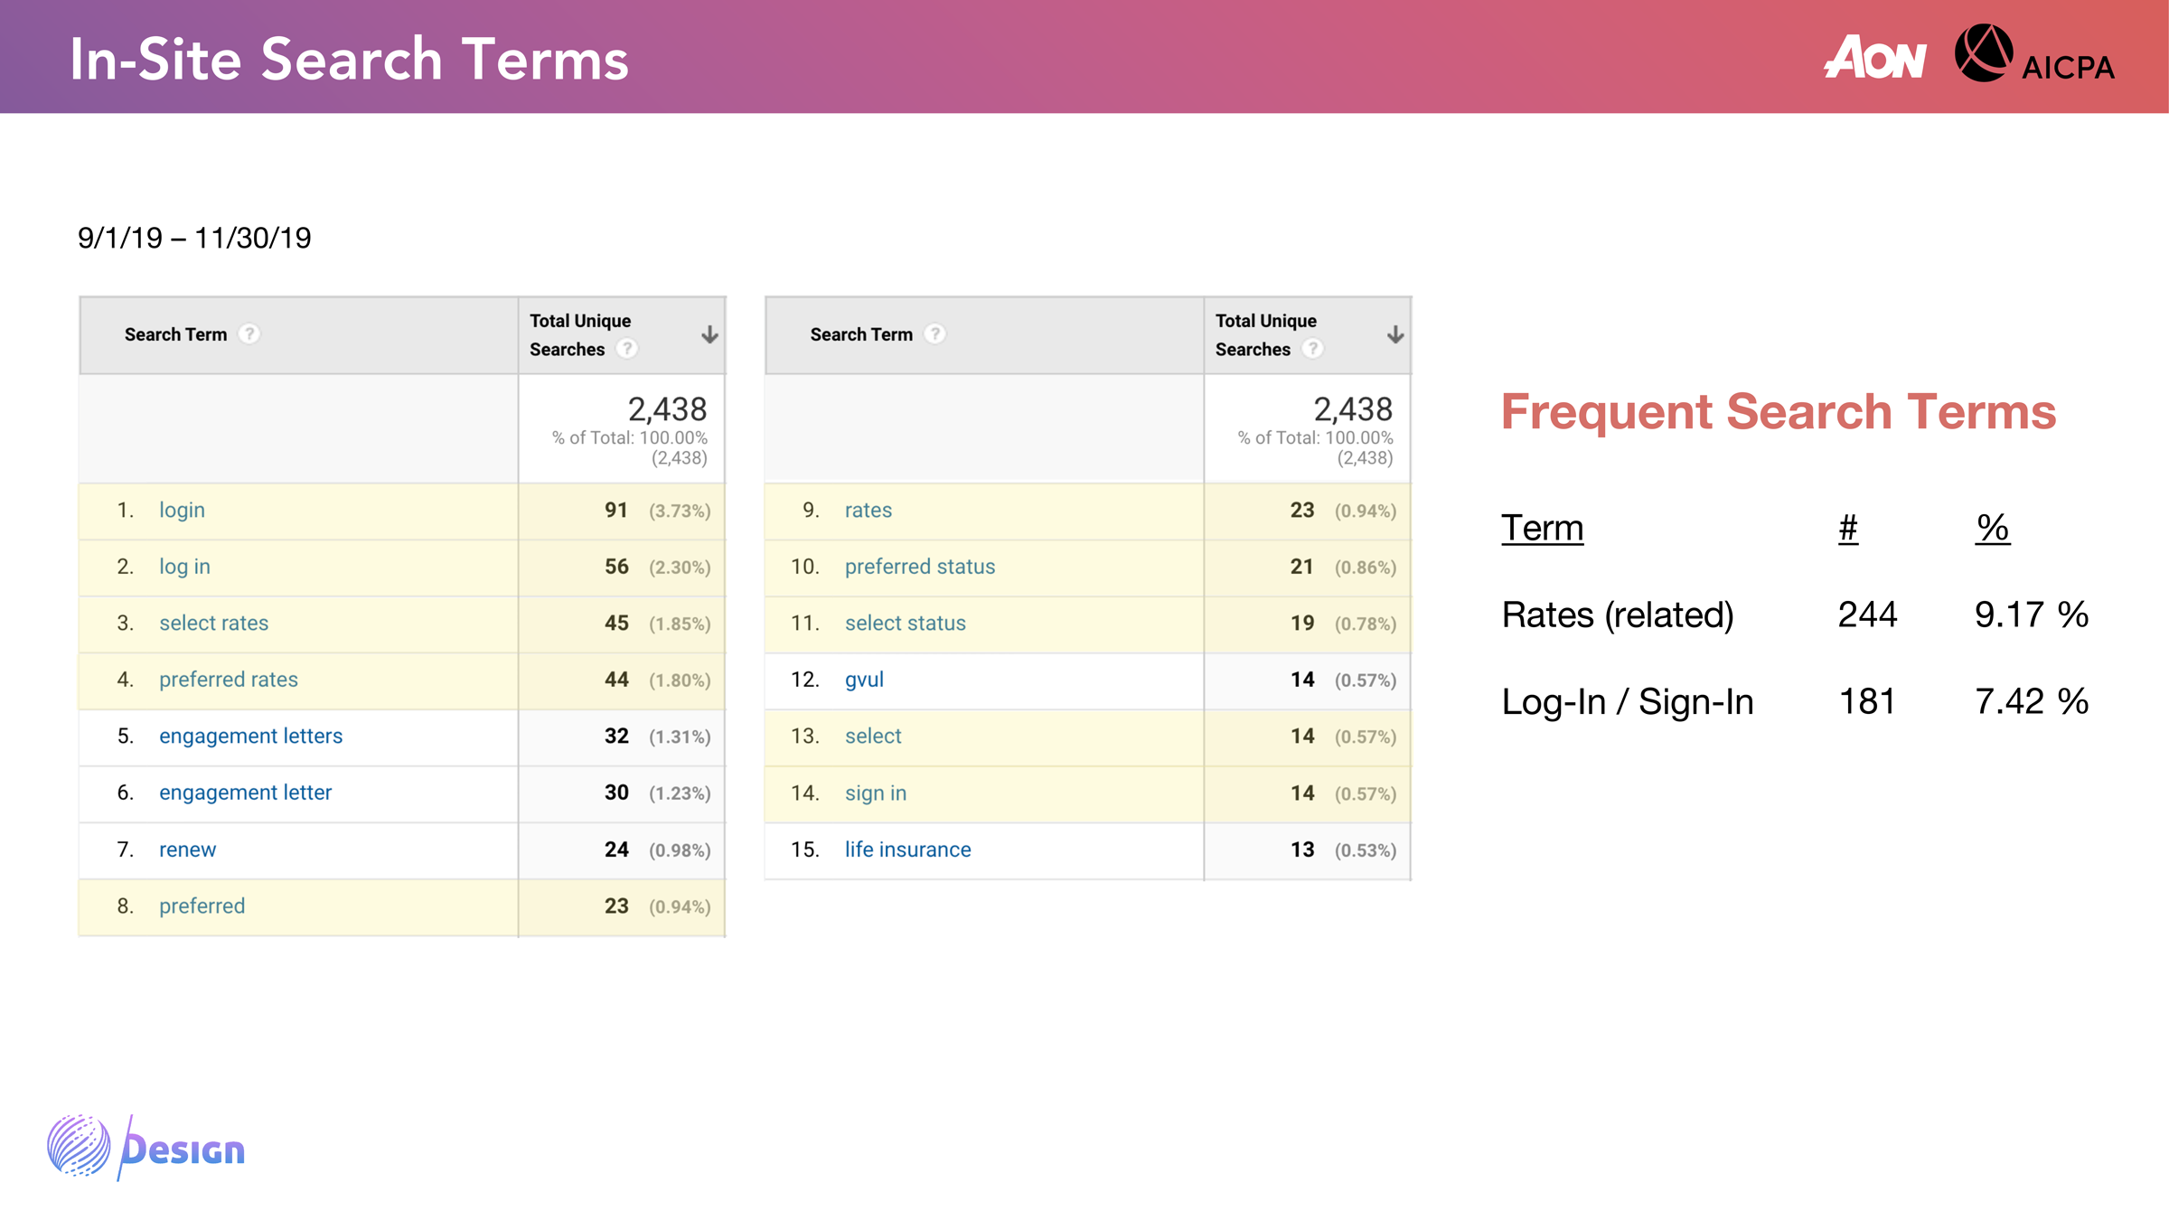Image resolution: width=2169 pixels, height=1220 pixels.
Task: Open the 'login' search term link
Action: 182,511
